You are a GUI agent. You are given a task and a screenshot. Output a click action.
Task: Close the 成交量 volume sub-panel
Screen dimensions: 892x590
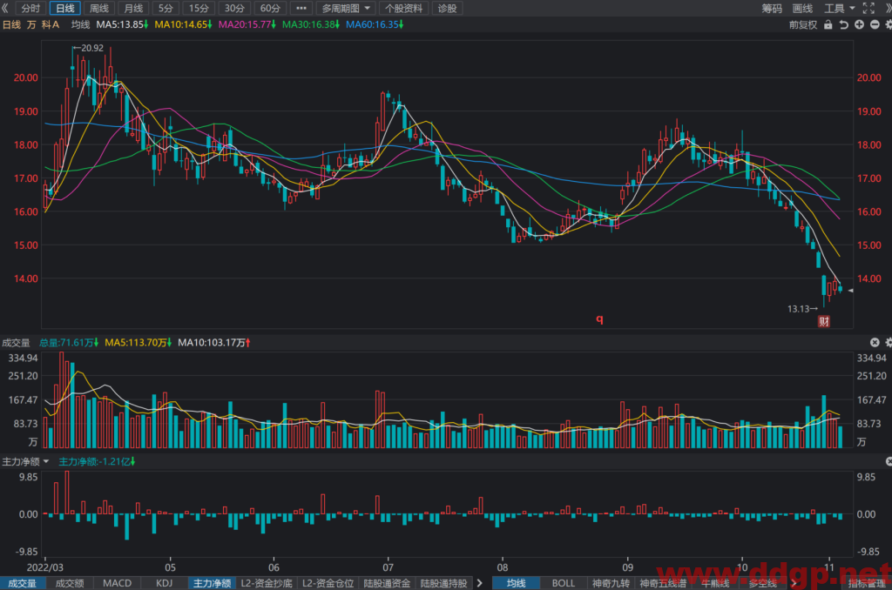click(x=875, y=342)
